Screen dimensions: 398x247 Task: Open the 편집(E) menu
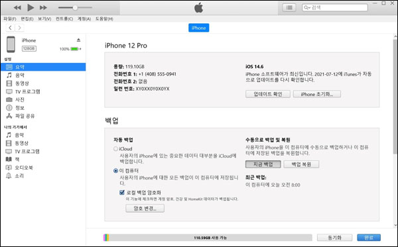tap(27, 19)
